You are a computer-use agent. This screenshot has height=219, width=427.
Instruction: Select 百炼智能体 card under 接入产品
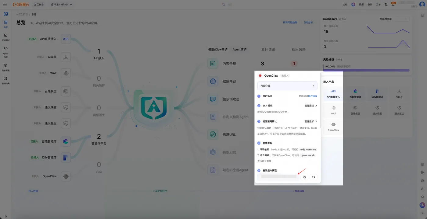[x=355, y=94]
